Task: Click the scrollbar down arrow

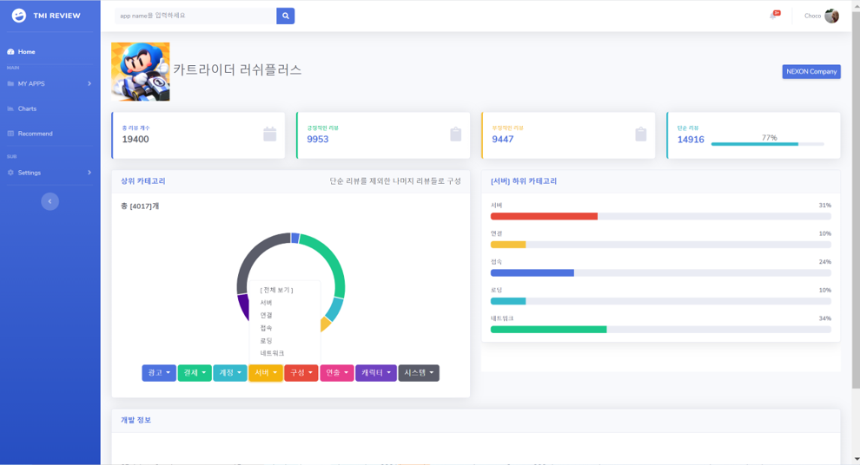Action: coord(856,460)
